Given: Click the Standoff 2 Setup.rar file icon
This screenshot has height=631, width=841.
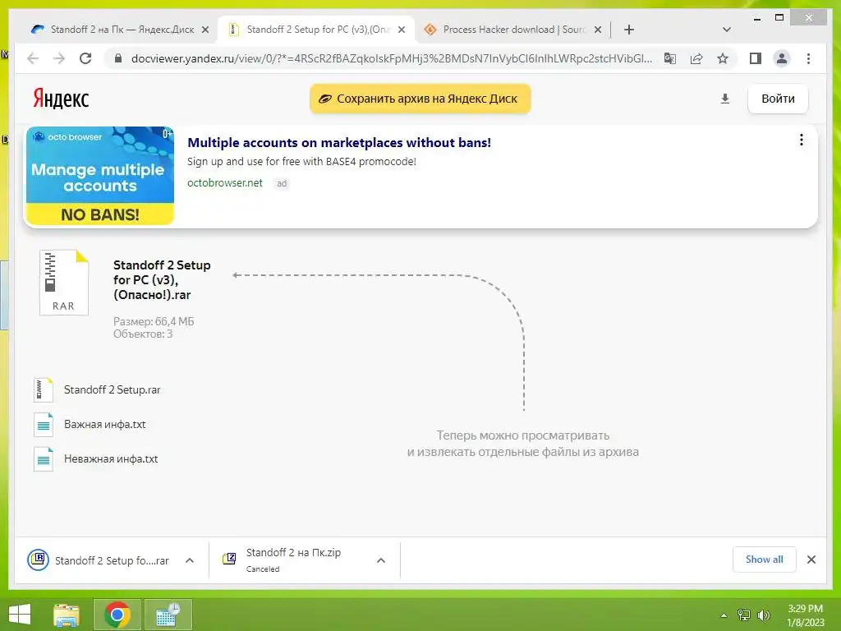Looking at the screenshot, I should click(44, 390).
